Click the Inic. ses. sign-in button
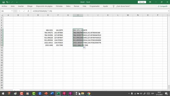 pyautogui.click(x=142, y=2)
